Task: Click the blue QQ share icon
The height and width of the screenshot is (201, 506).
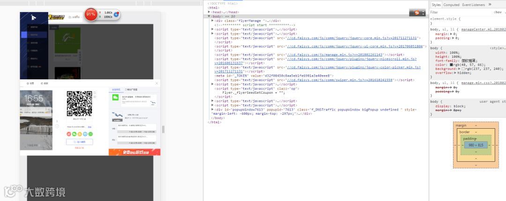Action: click(x=85, y=134)
